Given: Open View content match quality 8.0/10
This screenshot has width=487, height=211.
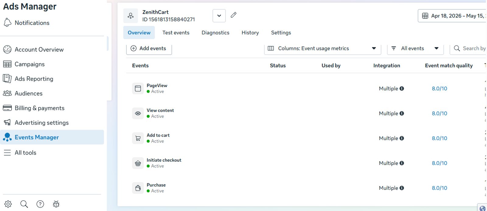Looking at the screenshot, I should (440, 114).
